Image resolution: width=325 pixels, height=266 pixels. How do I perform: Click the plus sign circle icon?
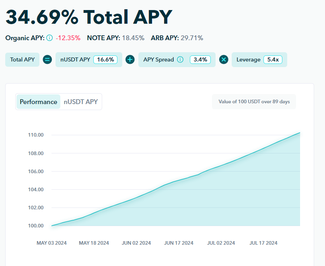pyautogui.click(x=130, y=59)
